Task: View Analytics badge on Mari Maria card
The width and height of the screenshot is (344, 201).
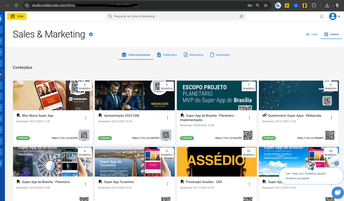Action: tap(85, 86)
